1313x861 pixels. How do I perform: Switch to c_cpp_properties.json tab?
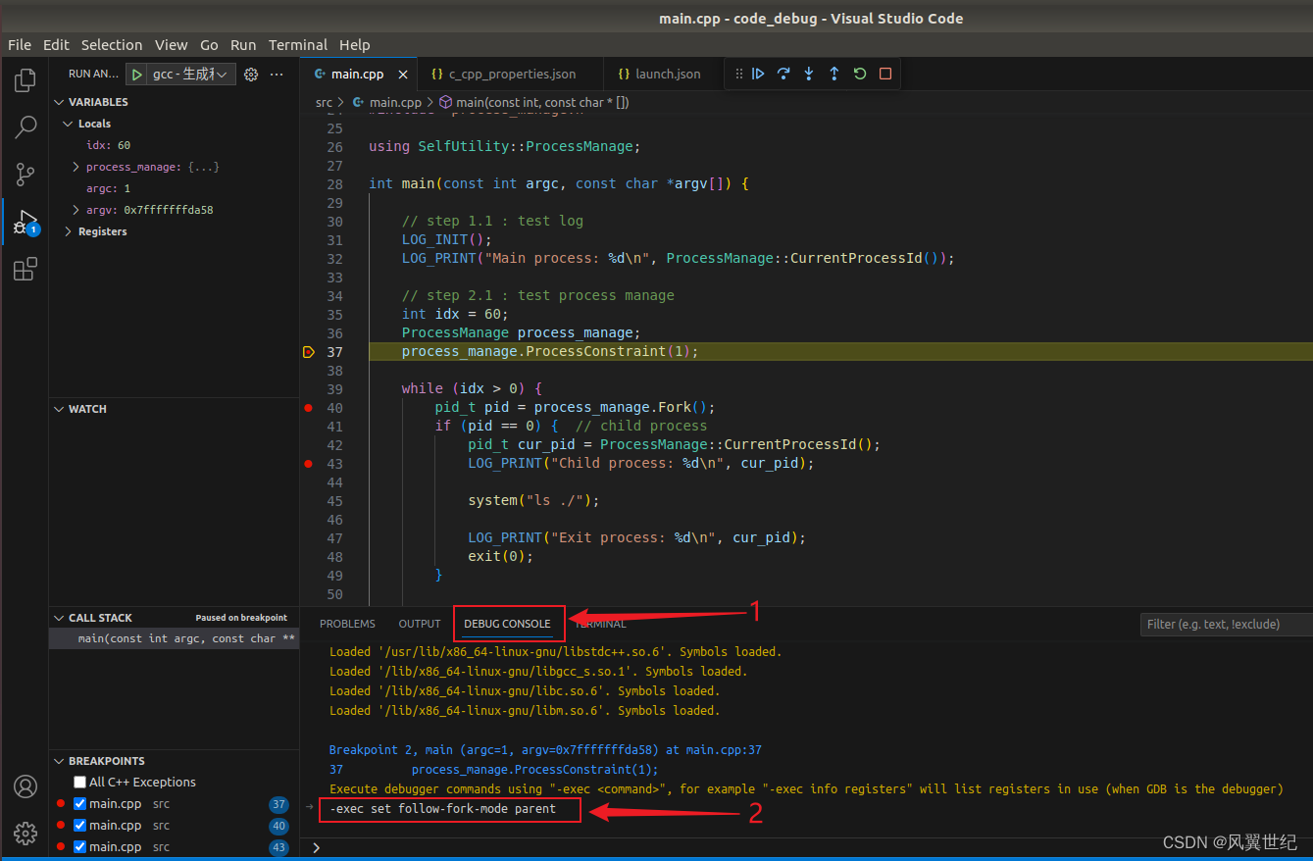[x=512, y=75]
